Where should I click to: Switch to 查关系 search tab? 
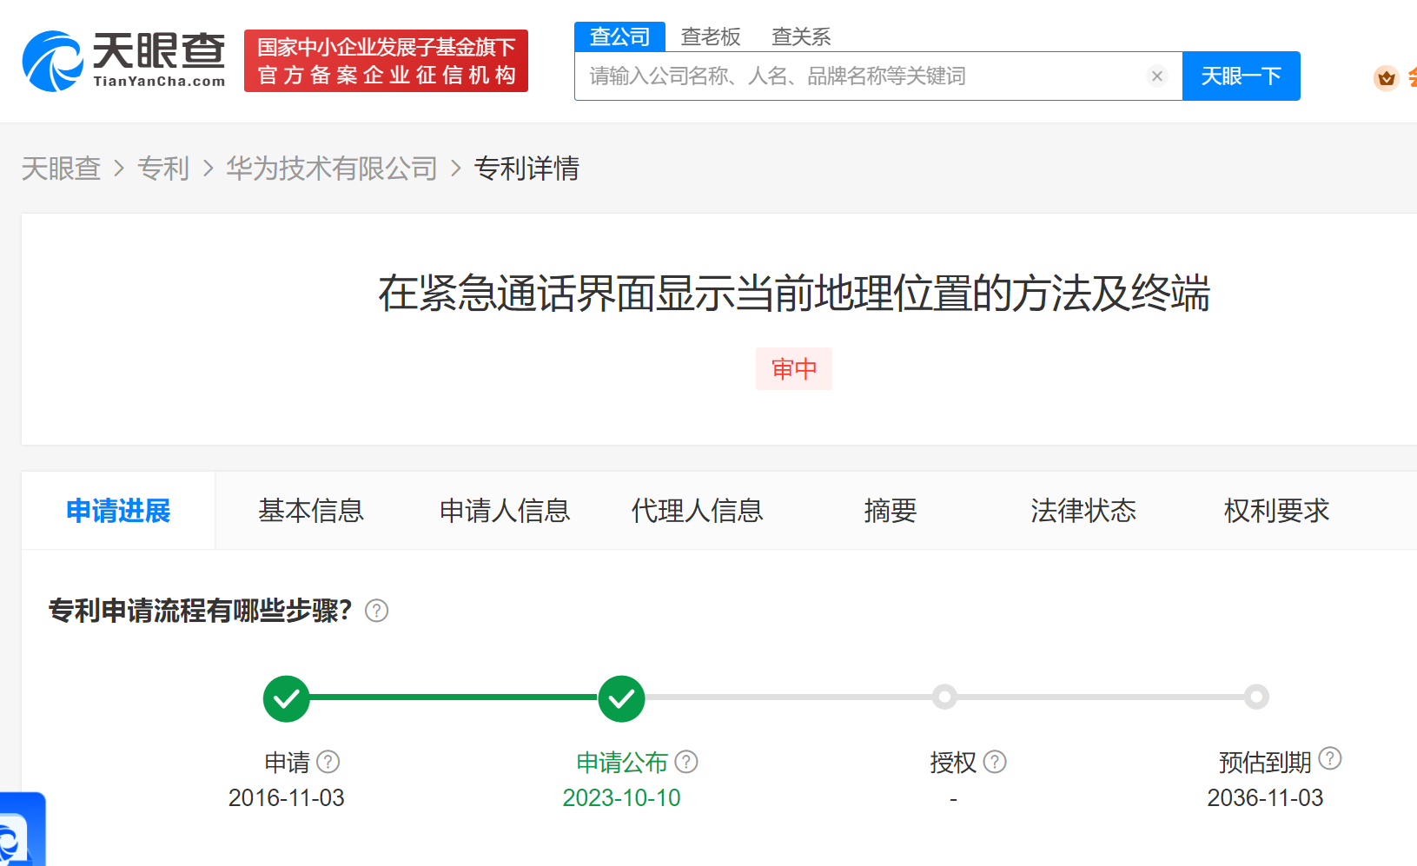(x=800, y=36)
